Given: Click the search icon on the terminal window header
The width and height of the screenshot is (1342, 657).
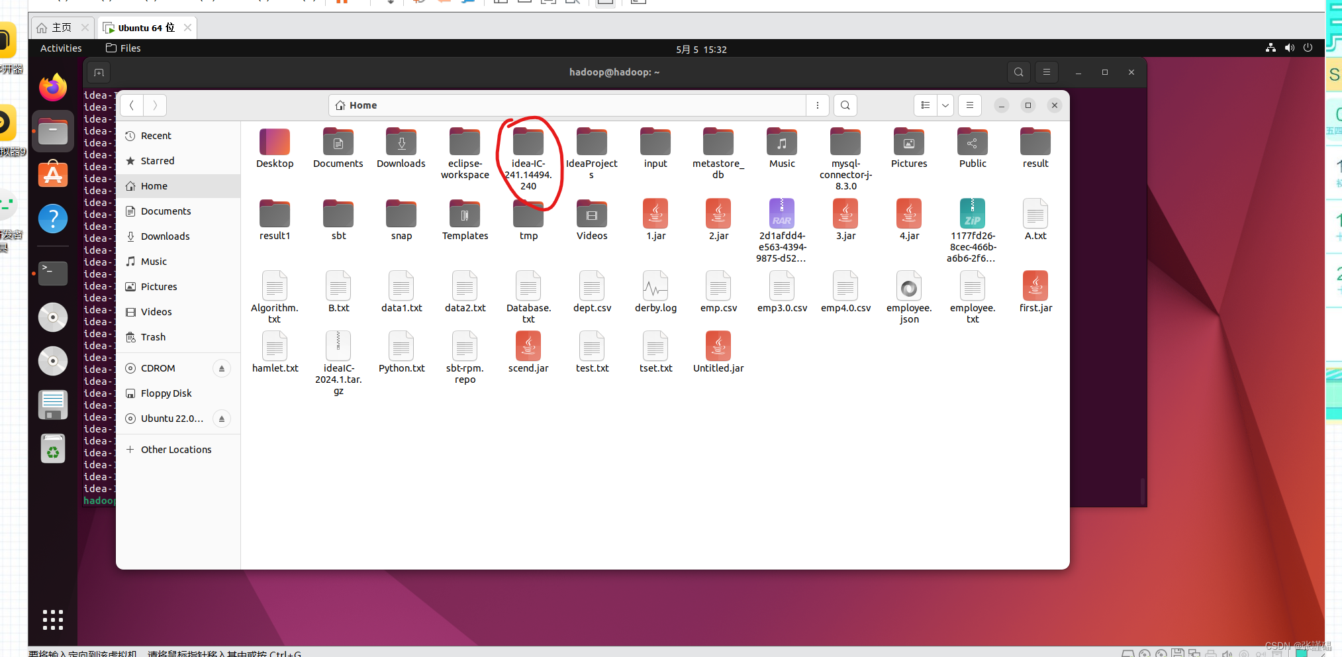Looking at the screenshot, I should click(1018, 72).
